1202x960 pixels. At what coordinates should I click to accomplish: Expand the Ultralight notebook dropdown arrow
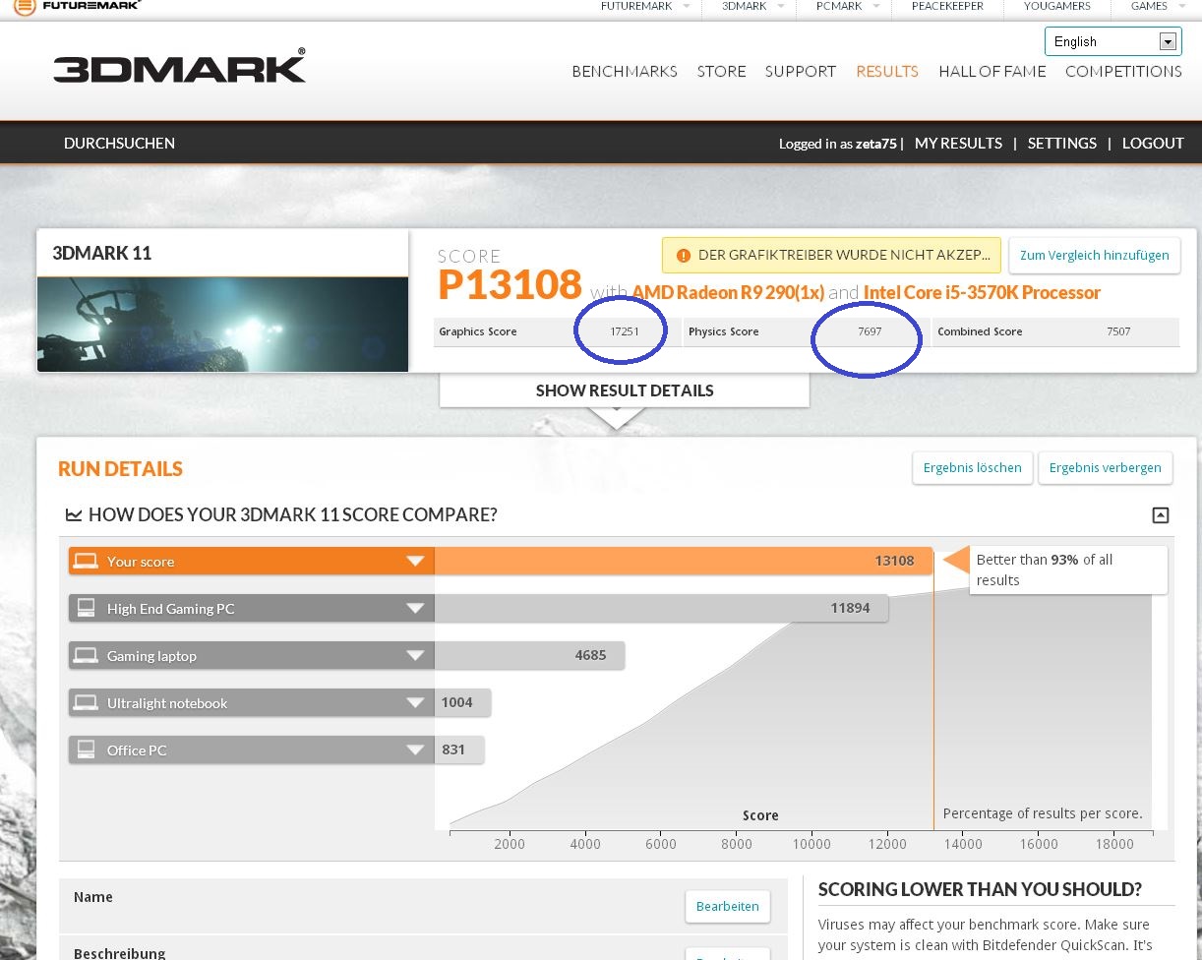(x=416, y=703)
